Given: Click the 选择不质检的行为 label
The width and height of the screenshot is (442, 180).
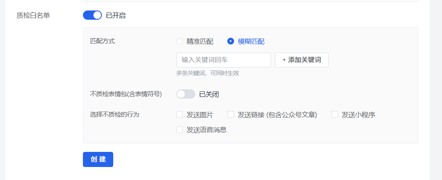Looking at the screenshot, I should [x=115, y=115].
